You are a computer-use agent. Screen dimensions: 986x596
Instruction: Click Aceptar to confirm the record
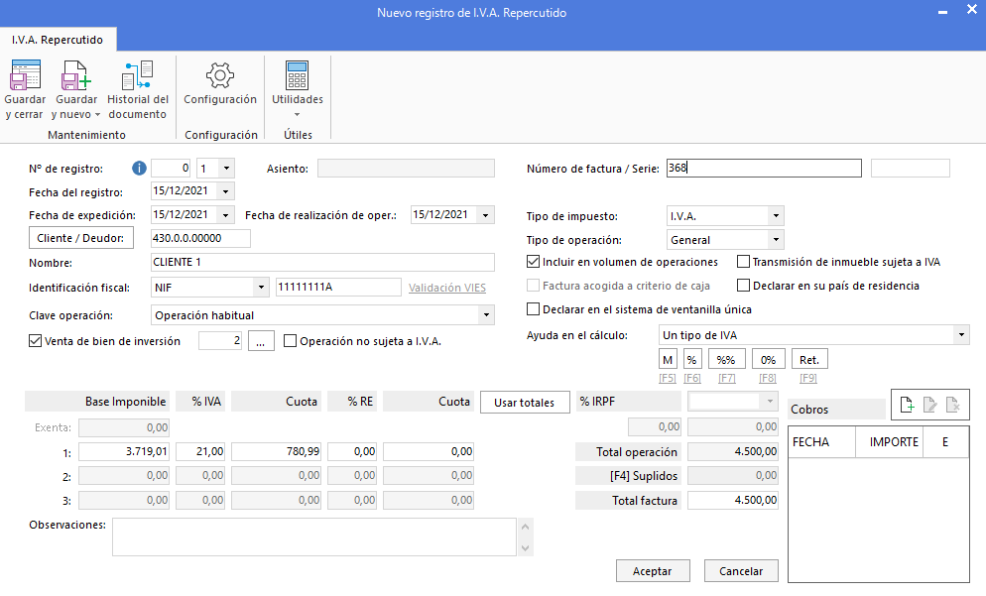[652, 571]
